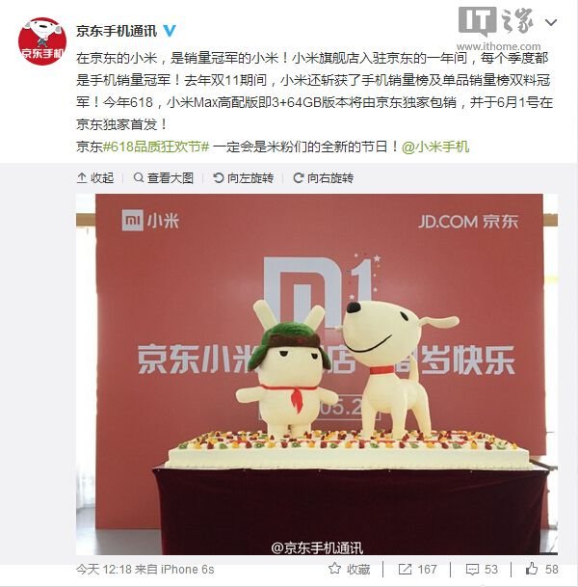
Task: Collapse the image with 收起
Action: (95, 178)
